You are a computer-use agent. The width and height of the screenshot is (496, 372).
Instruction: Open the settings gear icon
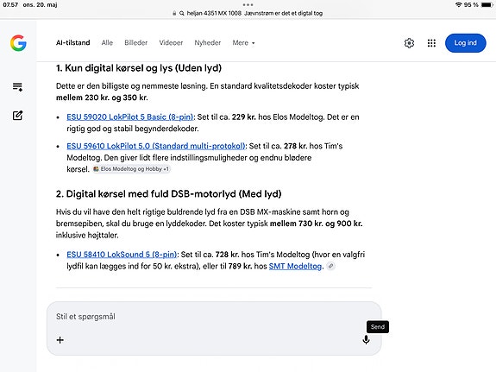click(x=409, y=43)
